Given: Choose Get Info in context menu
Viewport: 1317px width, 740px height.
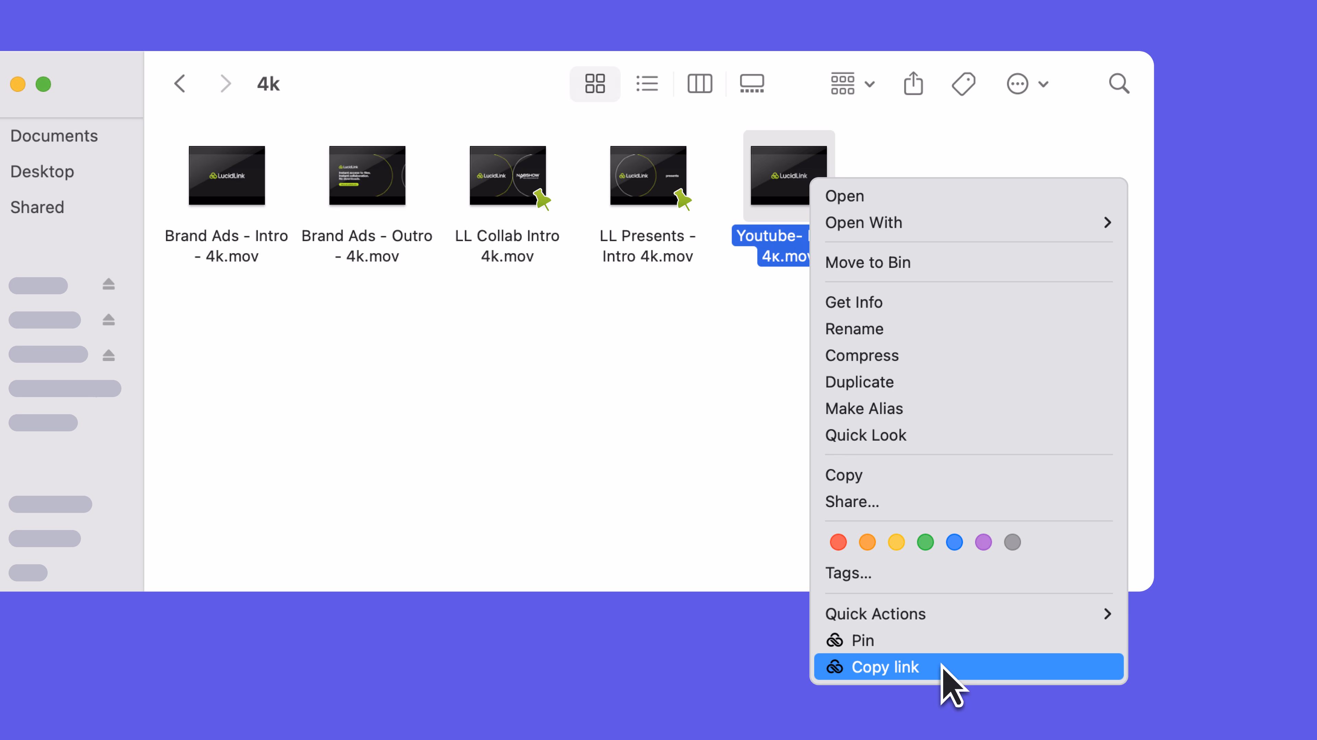Looking at the screenshot, I should [x=854, y=302].
